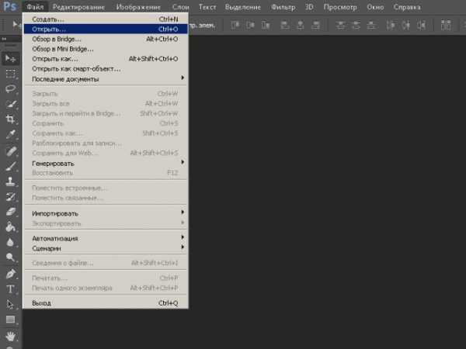
Task: Align left edges icon in options bar
Action: click(x=285, y=26)
